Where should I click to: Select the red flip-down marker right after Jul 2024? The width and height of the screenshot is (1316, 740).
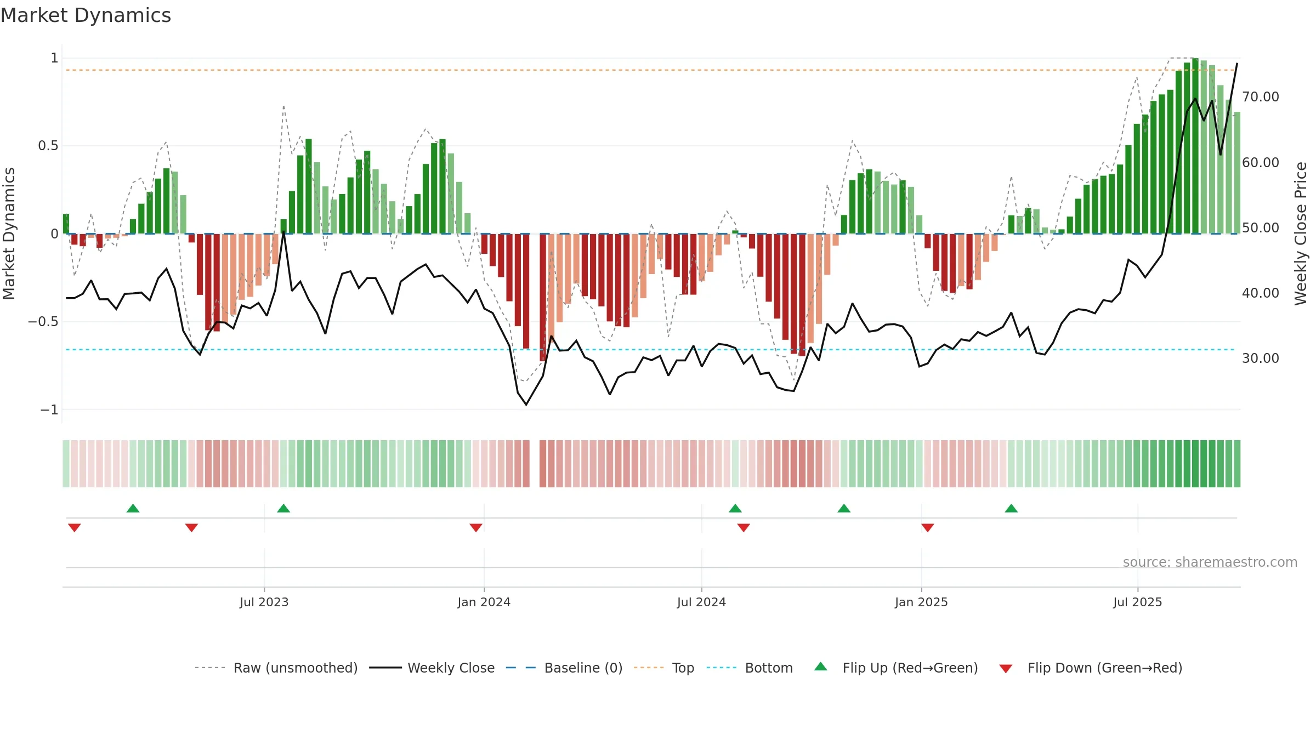click(744, 528)
